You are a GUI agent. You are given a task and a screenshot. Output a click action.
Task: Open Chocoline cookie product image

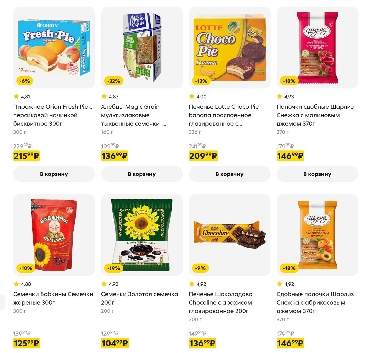click(229, 235)
